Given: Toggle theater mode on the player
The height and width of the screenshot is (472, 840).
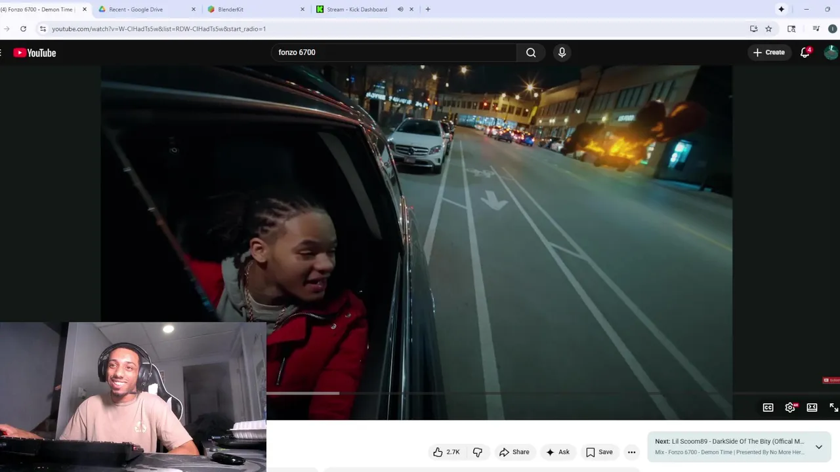Looking at the screenshot, I should pyautogui.click(x=812, y=407).
